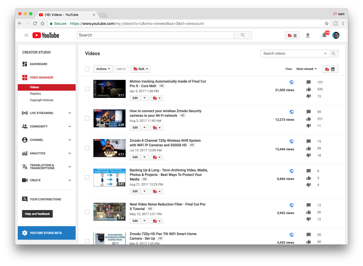363x266 pixels.
Task: Click the search magnifier button
Action: click(243, 35)
